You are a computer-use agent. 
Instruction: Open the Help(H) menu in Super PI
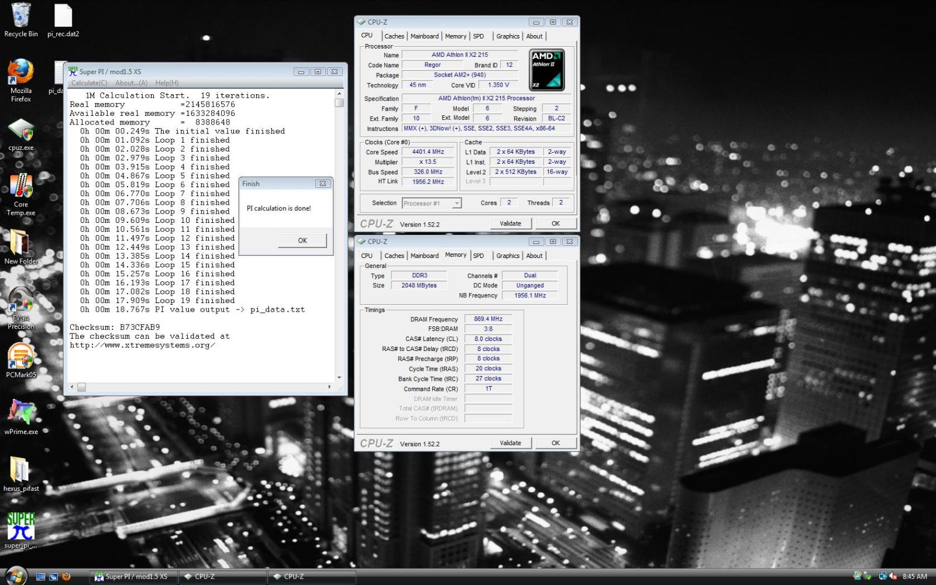click(167, 83)
